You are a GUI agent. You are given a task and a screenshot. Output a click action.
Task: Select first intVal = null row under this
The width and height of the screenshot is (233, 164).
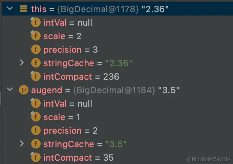pyautogui.click(x=118, y=23)
